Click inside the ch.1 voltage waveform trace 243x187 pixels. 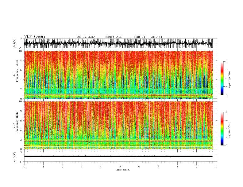click(118, 43)
